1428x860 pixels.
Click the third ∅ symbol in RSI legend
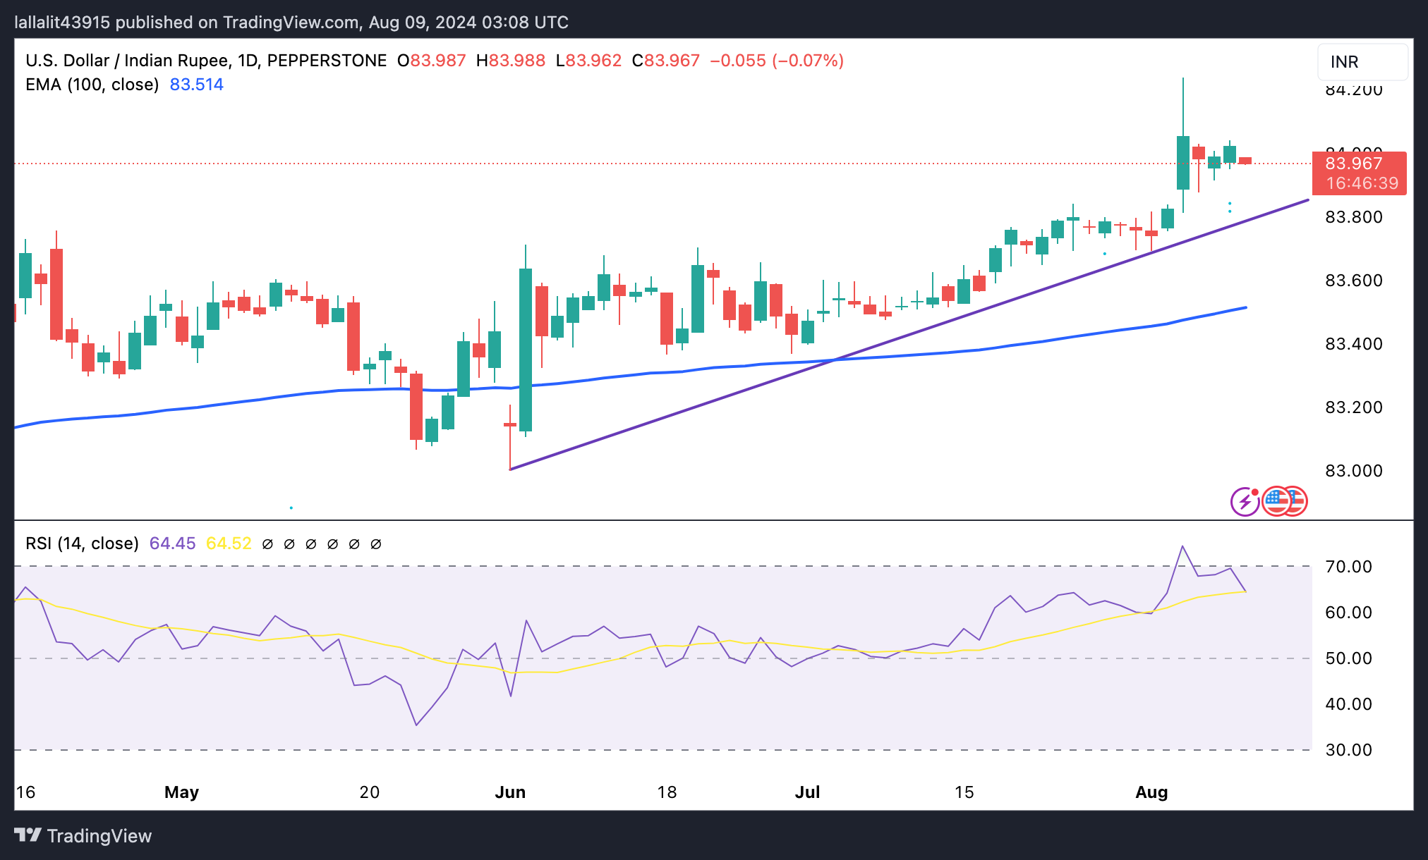311,544
